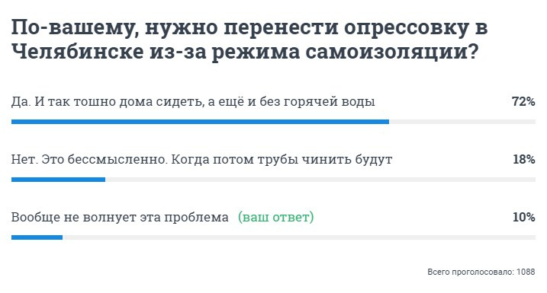Click the poll question heading about опрессовка
The width and height of the screenshot is (547, 293).
click(249, 40)
